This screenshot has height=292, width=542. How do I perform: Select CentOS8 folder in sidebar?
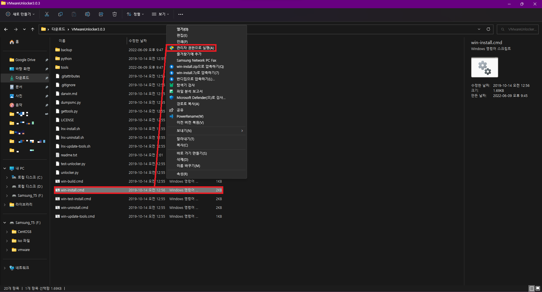click(x=24, y=232)
